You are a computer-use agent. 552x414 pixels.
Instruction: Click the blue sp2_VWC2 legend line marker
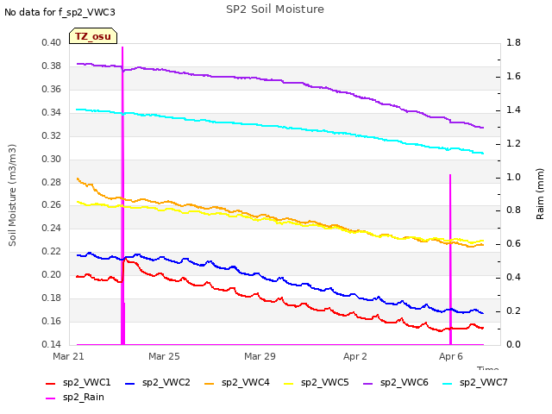coord(130,383)
